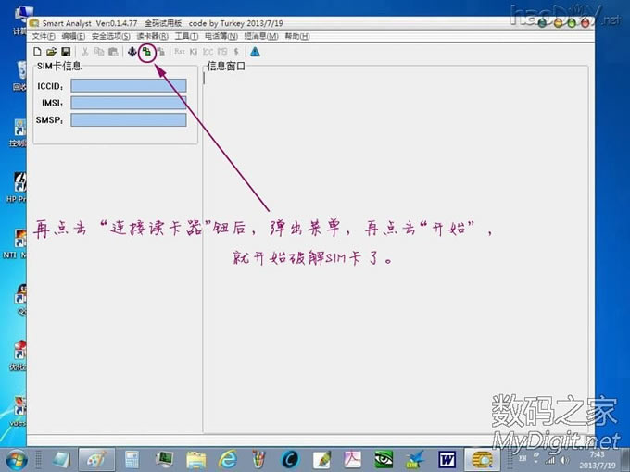Click the Save floppy disk icon
The width and height of the screenshot is (630, 472).
pos(66,52)
